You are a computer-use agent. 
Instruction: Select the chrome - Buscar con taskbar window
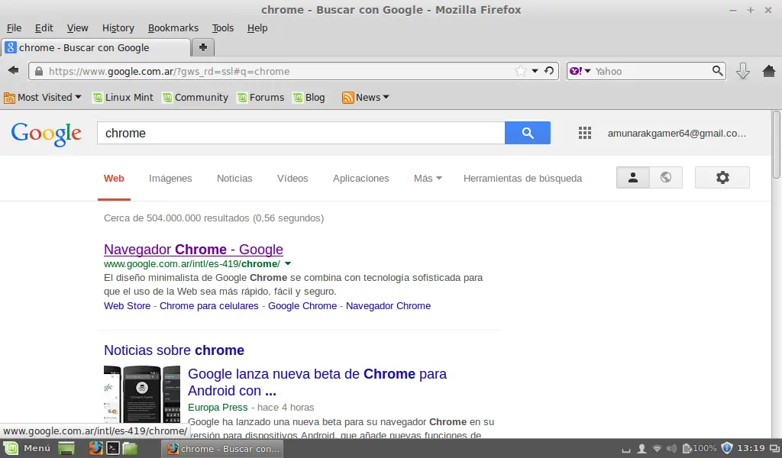click(222, 449)
